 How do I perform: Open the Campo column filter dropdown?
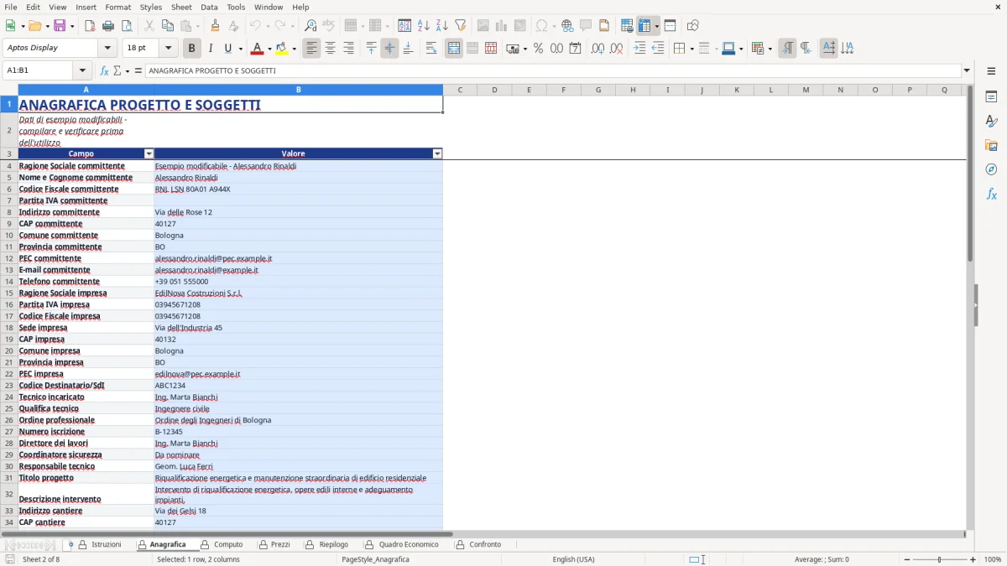pos(149,154)
